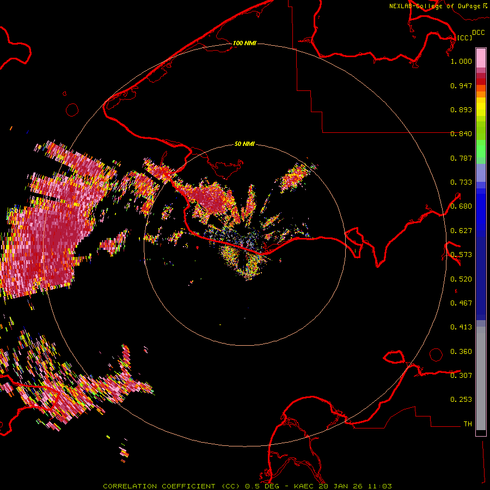
Task: Click the TH threshold label on legend
Action: click(468, 424)
